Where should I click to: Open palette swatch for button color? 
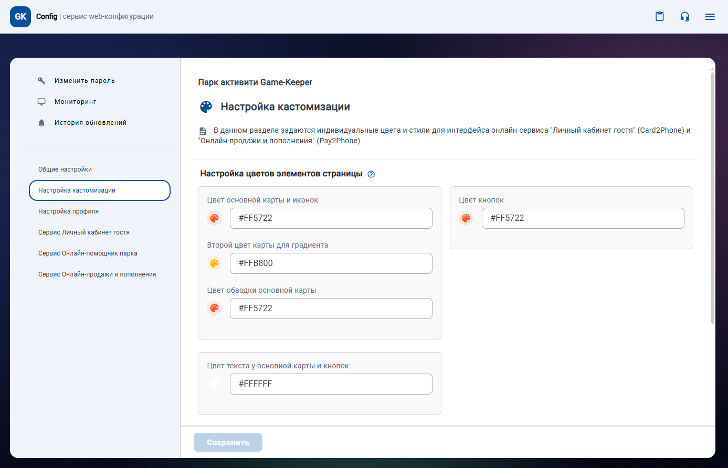pyautogui.click(x=466, y=218)
